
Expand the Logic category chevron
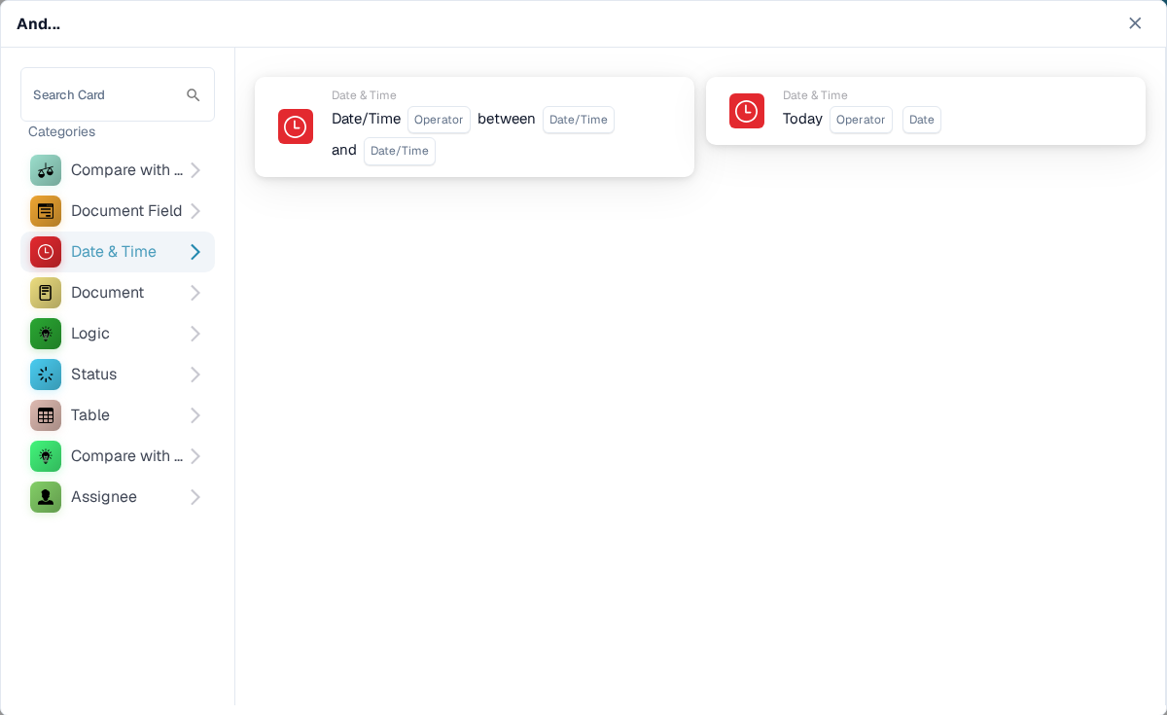pos(194,334)
